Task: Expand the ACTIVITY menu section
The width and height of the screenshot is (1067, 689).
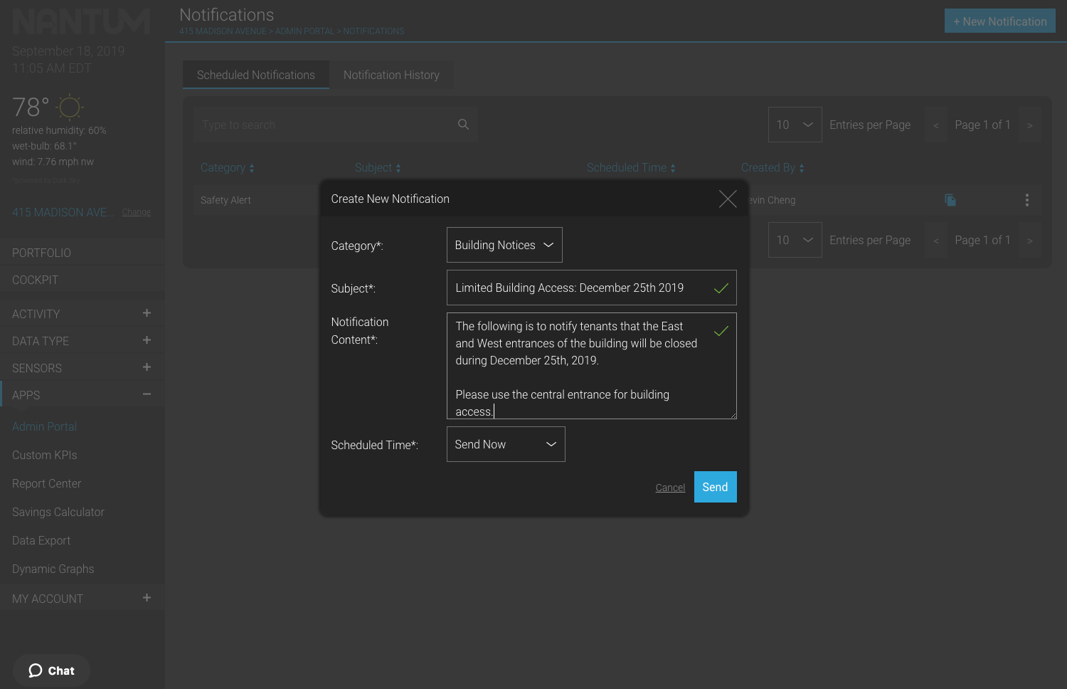Action: pos(147,313)
